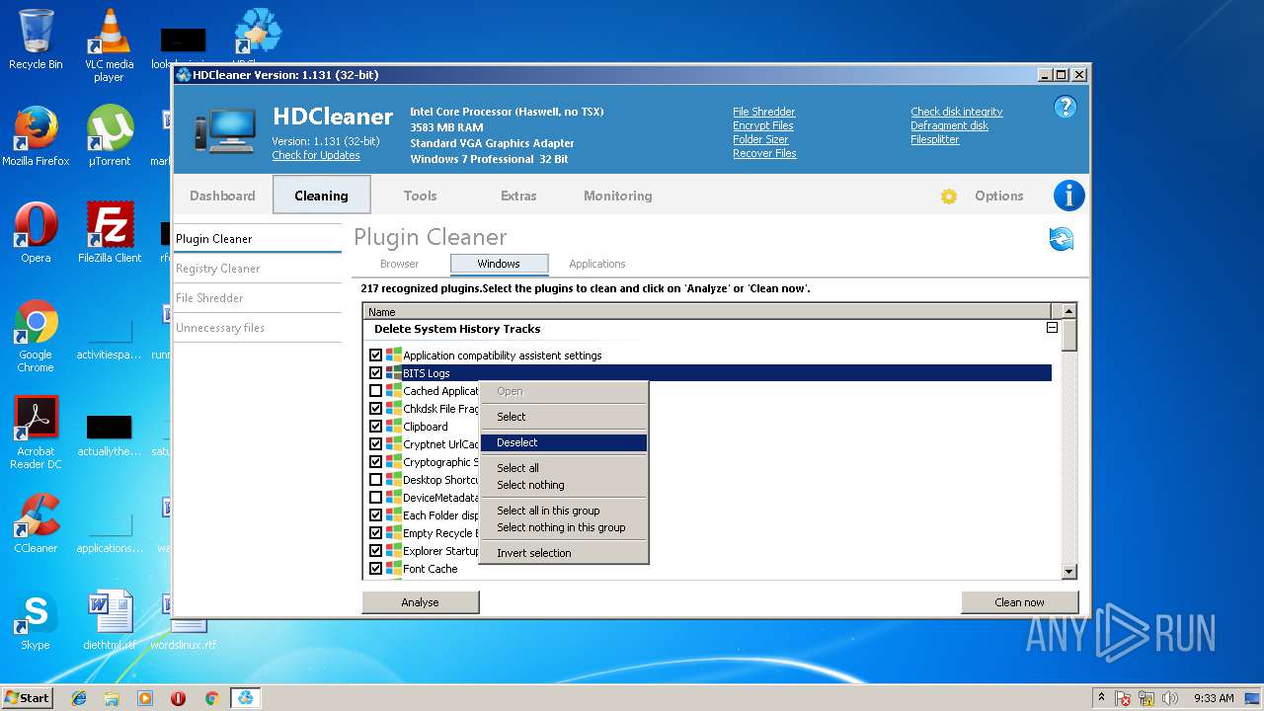The height and width of the screenshot is (711, 1264).
Task: Click the Options gear icon
Action: (x=949, y=197)
